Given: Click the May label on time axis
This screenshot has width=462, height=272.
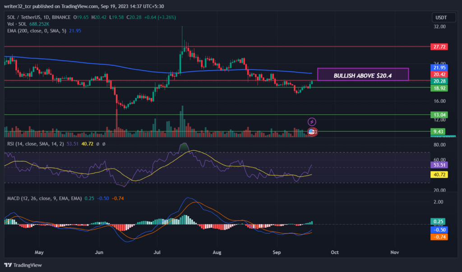Looking at the screenshot, I should [x=39, y=253].
